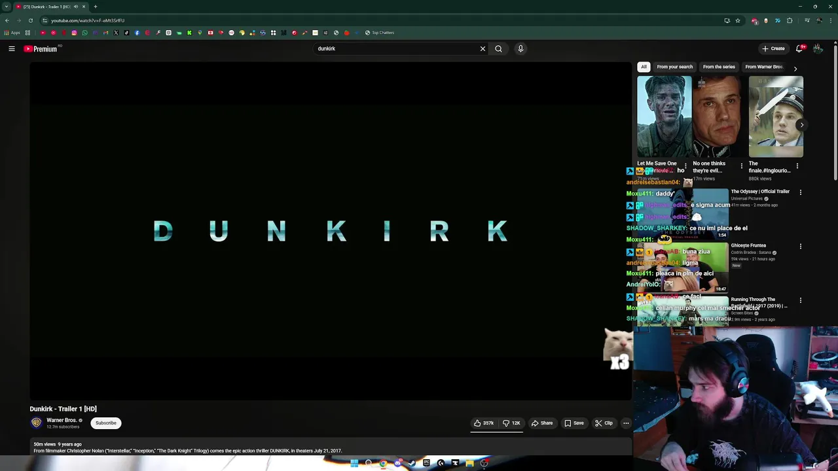Image resolution: width=838 pixels, height=471 pixels.
Task: Create a Clip of the video
Action: (x=604, y=423)
